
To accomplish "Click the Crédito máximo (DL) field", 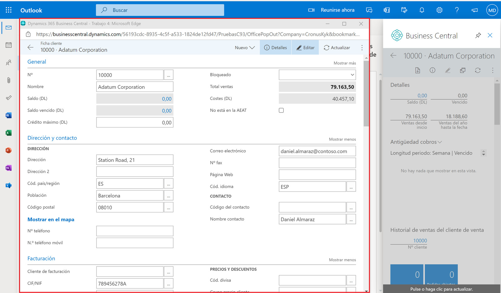I will point(135,122).
